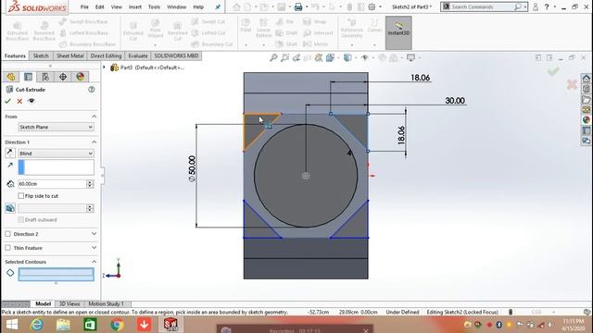Click the depth value field 60.00cm
The image size is (593, 333).
(52, 184)
